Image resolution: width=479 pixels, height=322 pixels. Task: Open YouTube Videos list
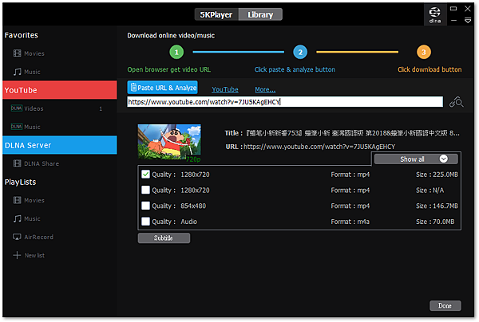point(34,108)
